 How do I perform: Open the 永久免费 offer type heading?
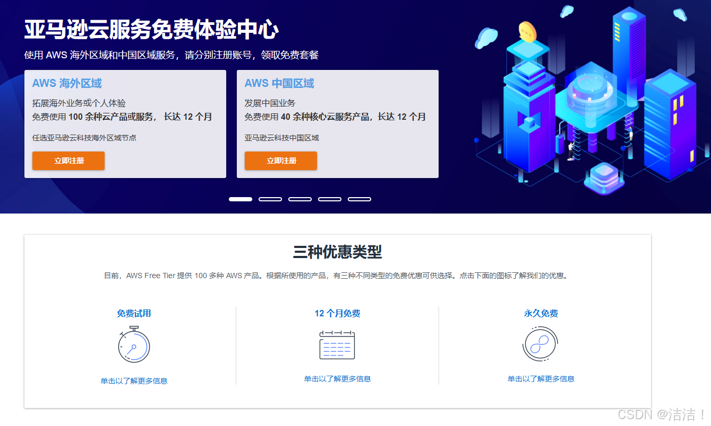pos(541,314)
